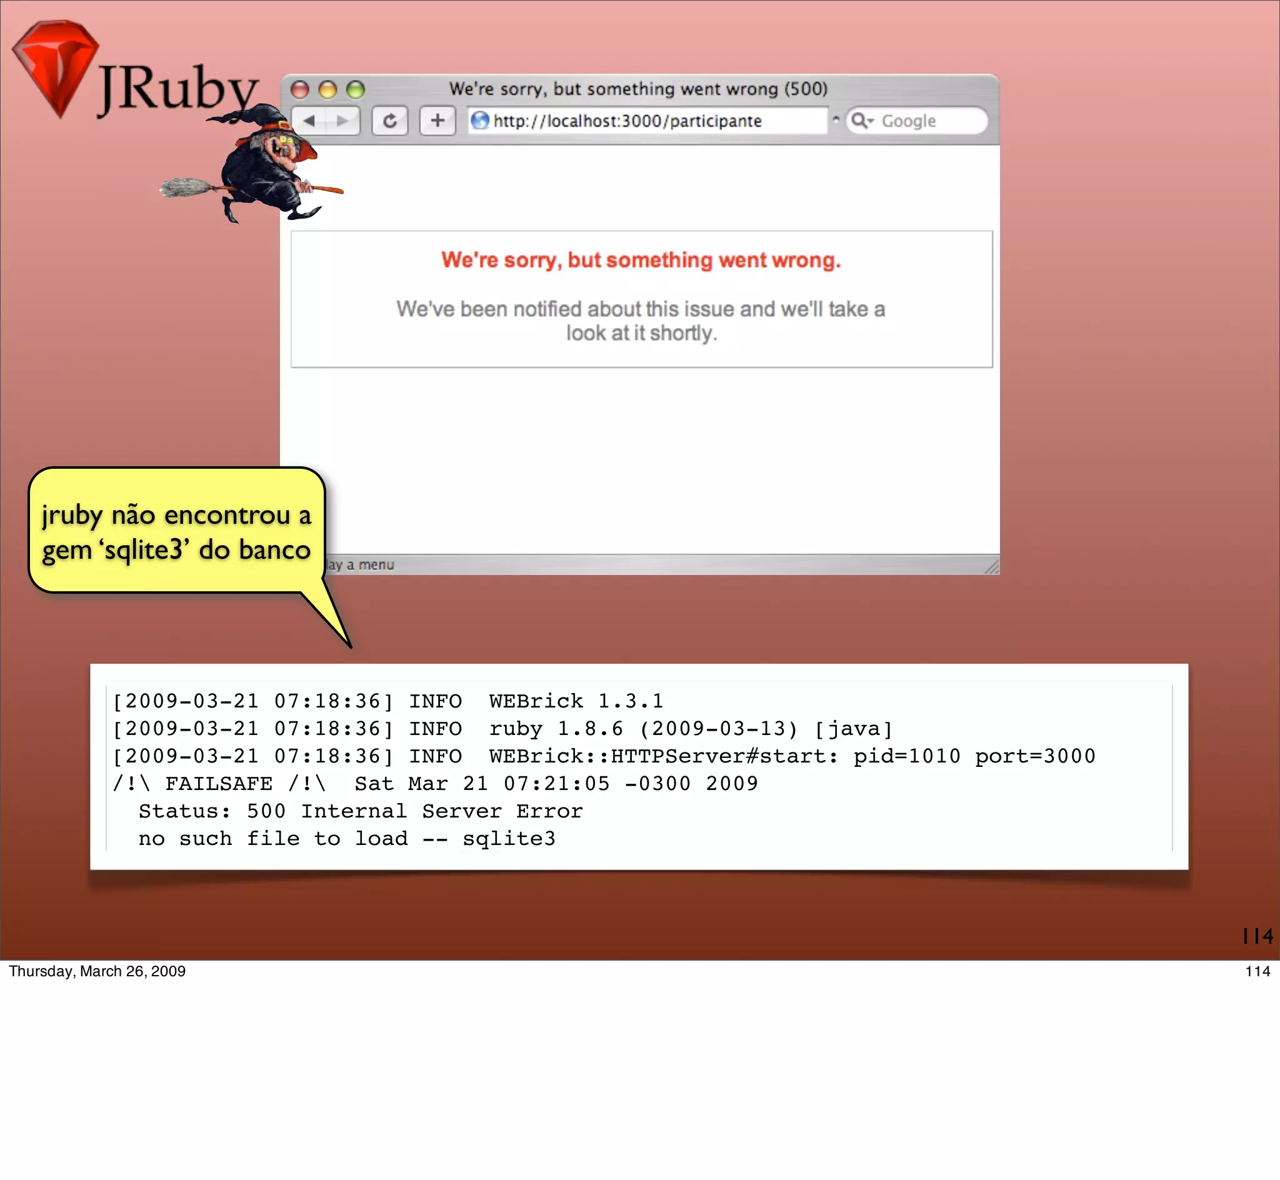
Task: Click 'no such file to load -- sqlite3'
Action: (x=347, y=839)
